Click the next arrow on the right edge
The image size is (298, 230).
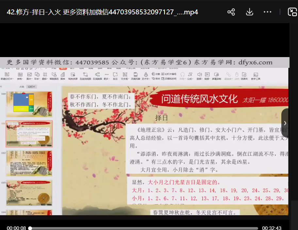click(285, 123)
